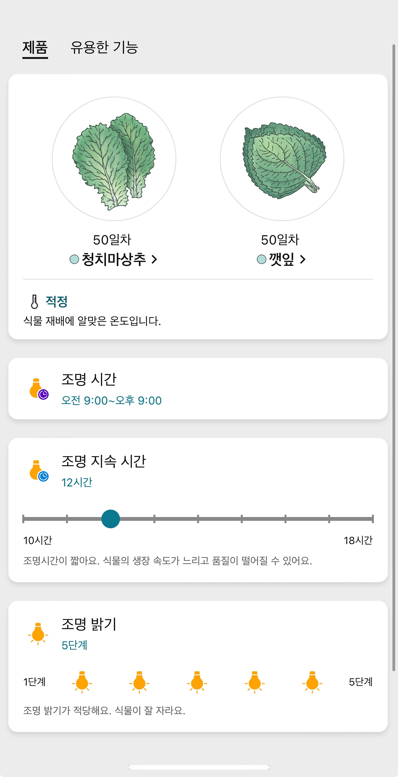Click the vertical scrollbar on the right edge
The height and width of the screenshot is (777, 398).
coord(394,358)
